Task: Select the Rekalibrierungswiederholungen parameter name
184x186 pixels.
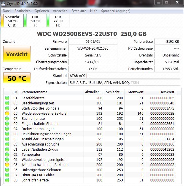Action: pyautogui.click(x=47, y=134)
